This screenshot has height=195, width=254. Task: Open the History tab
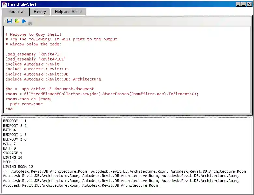click(40, 12)
